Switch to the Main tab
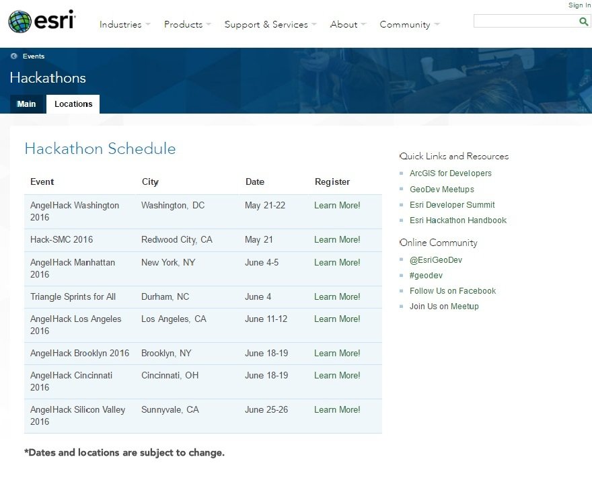 click(x=26, y=104)
